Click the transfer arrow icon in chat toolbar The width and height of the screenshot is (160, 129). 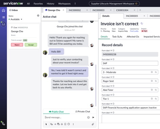55,124
